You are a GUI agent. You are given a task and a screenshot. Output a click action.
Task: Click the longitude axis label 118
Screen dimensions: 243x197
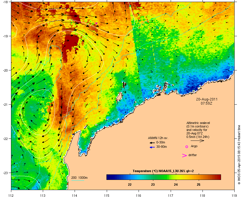203,195
